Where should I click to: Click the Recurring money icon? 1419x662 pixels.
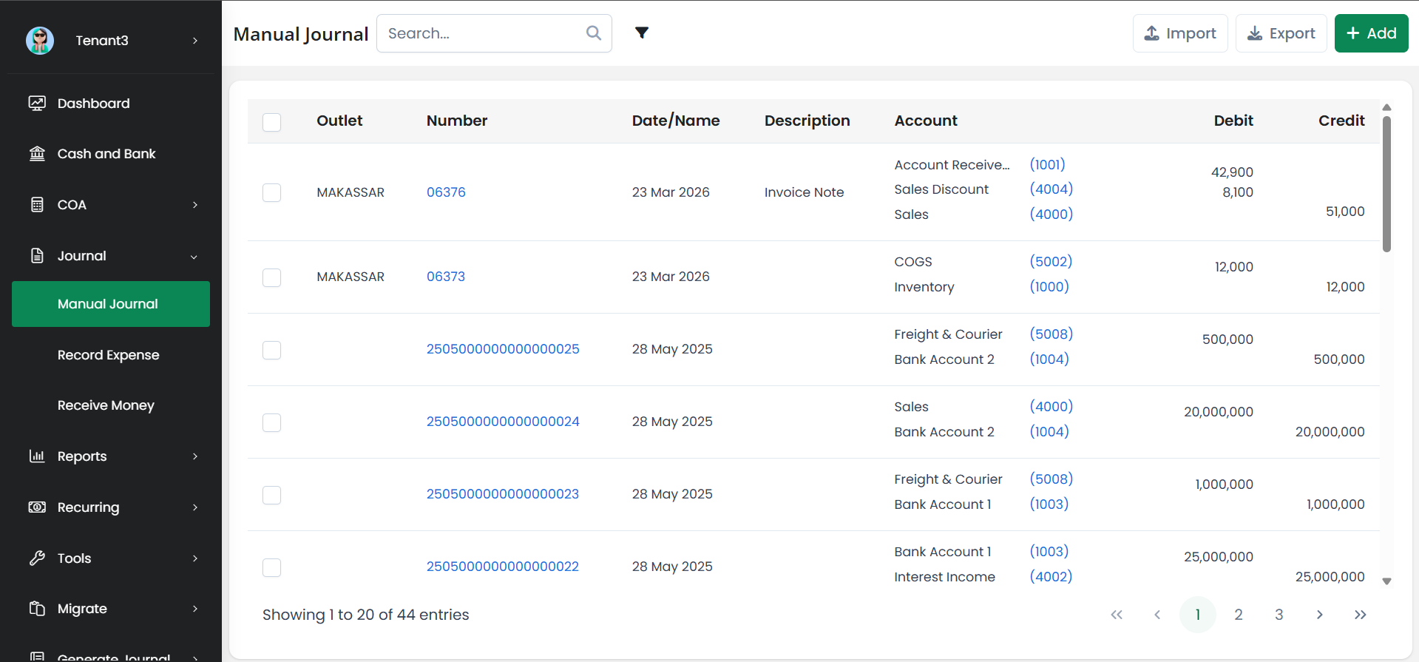37,507
